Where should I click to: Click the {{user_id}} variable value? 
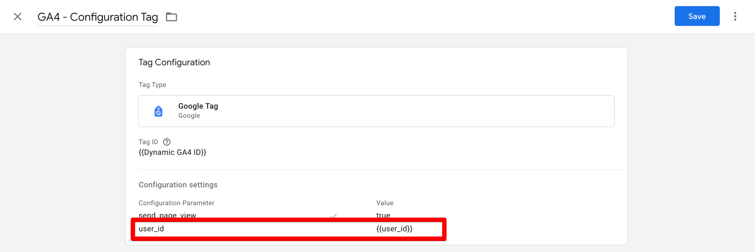394,229
